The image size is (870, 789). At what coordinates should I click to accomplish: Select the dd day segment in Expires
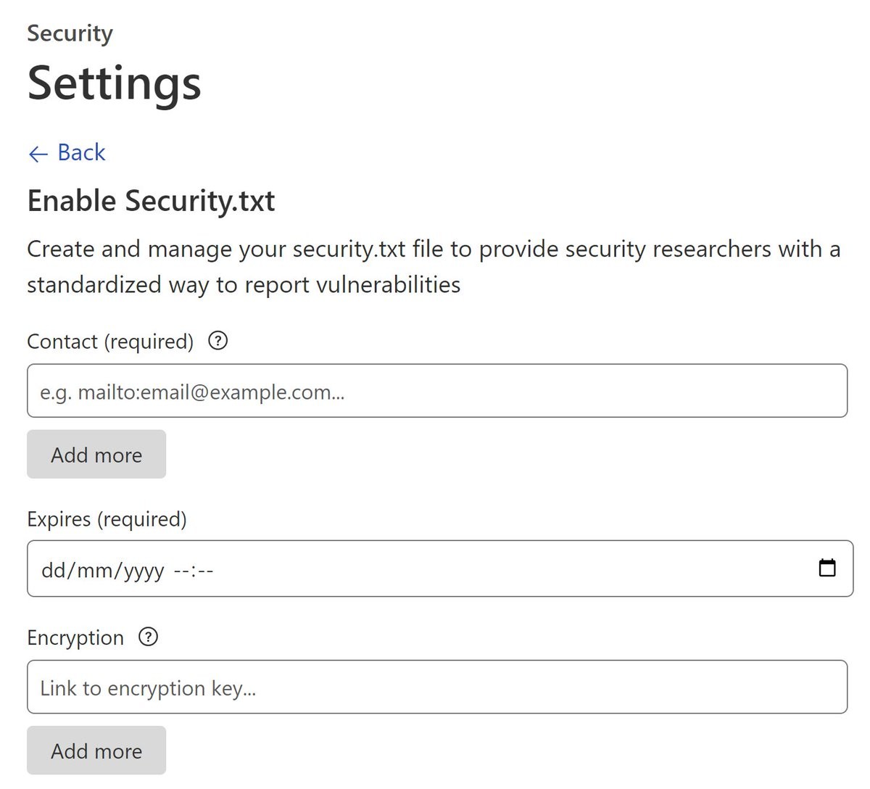(x=52, y=570)
